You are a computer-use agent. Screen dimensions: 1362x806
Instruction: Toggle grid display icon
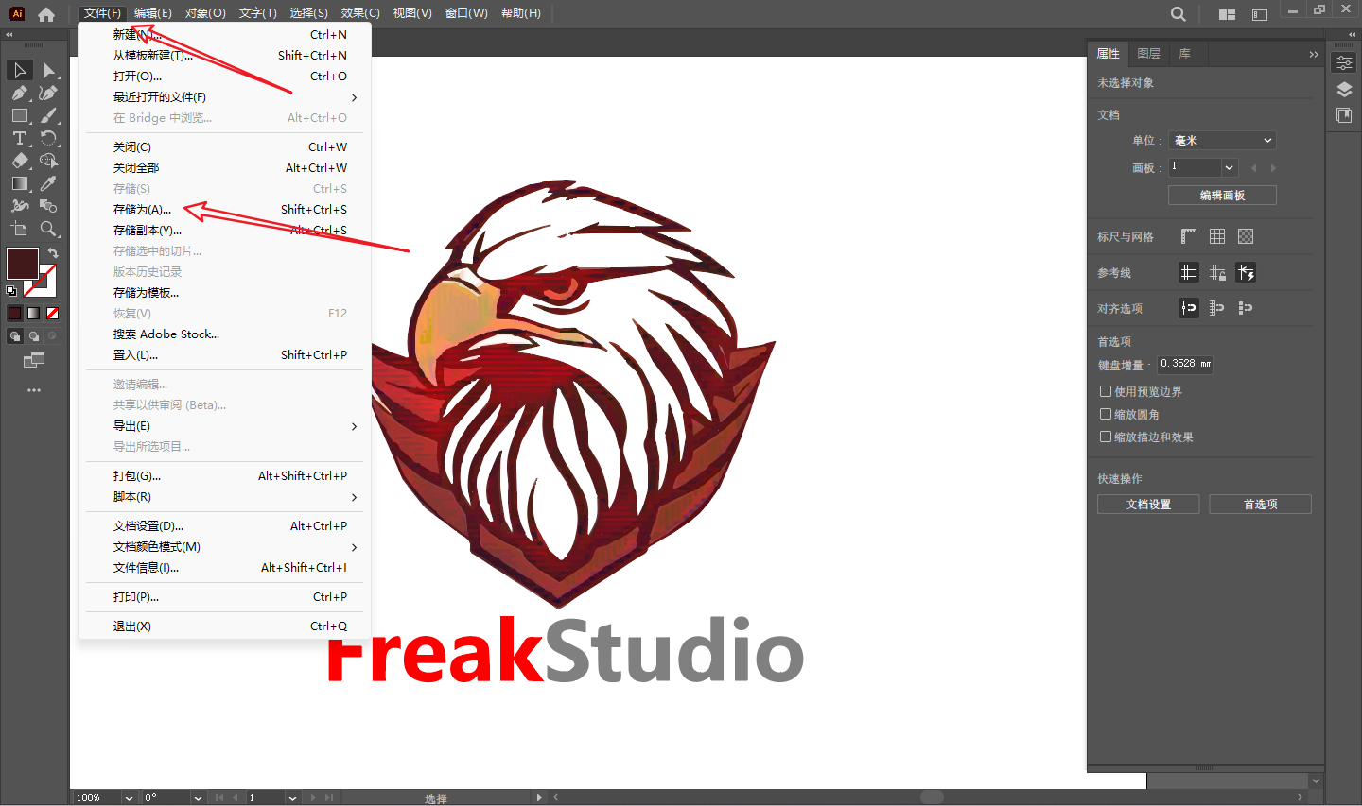pos(1217,236)
